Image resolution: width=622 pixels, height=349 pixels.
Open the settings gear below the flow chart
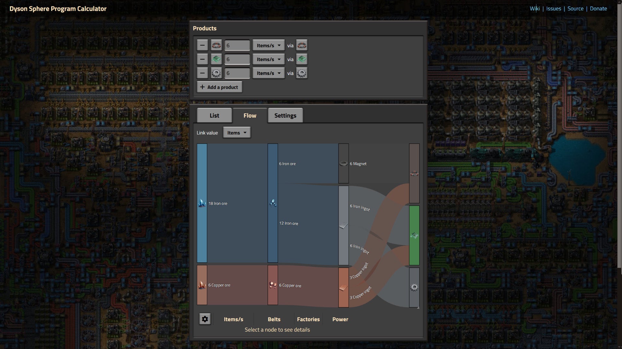point(205,319)
